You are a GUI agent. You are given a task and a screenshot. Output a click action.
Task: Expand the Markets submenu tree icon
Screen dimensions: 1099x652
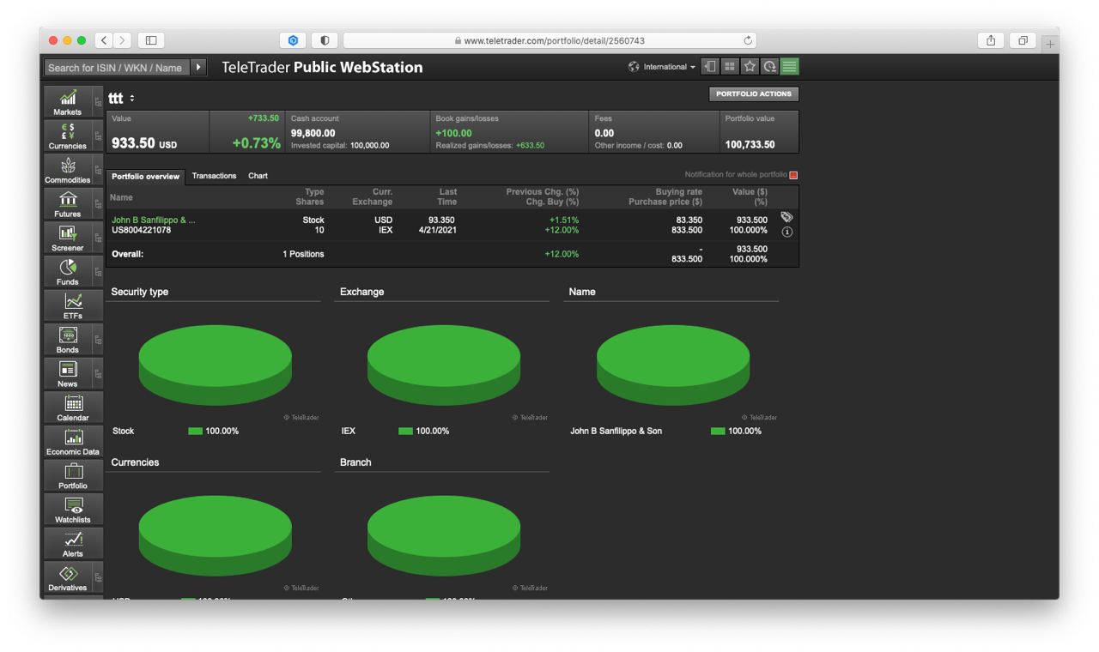(98, 101)
